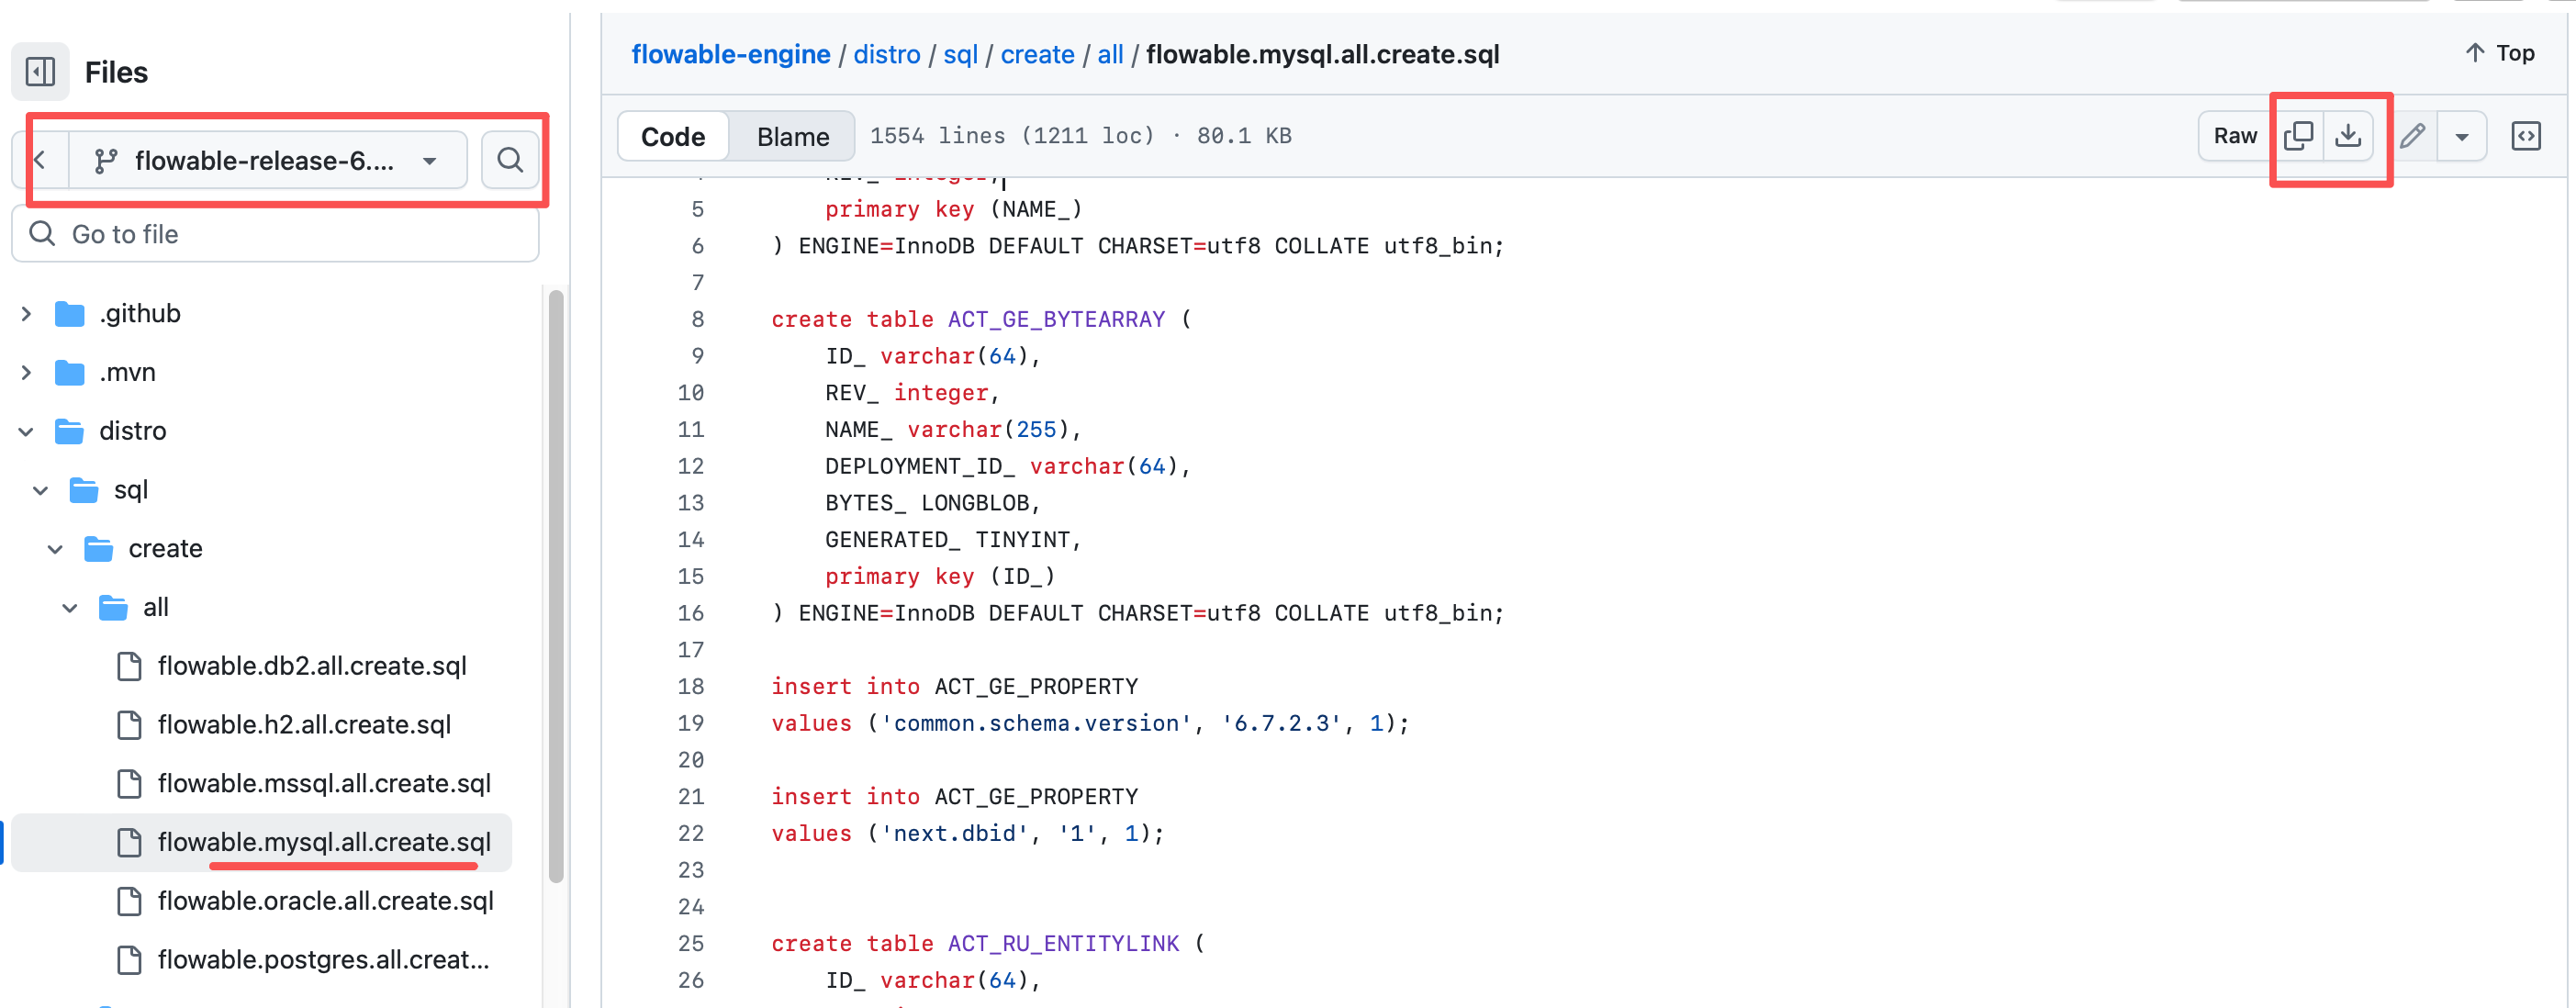
Task: Click the Raw button
Action: click(x=2234, y=136)
